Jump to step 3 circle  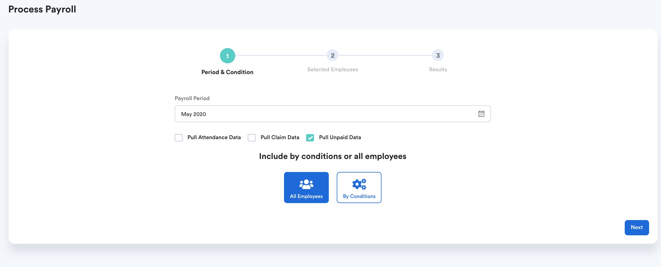pos(438,55)
